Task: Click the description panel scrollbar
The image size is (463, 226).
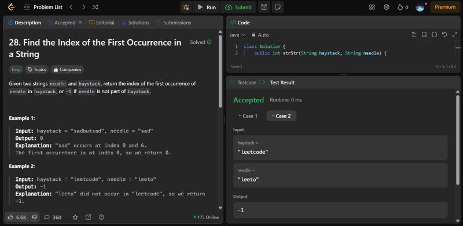Action: point(220,71)
